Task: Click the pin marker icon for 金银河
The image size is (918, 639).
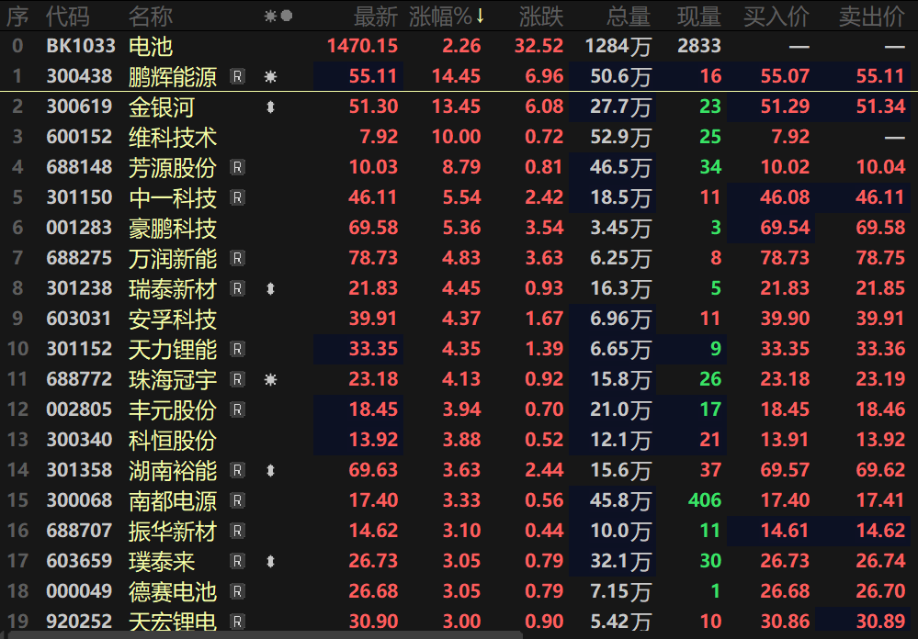Action: tap(270, 107)
